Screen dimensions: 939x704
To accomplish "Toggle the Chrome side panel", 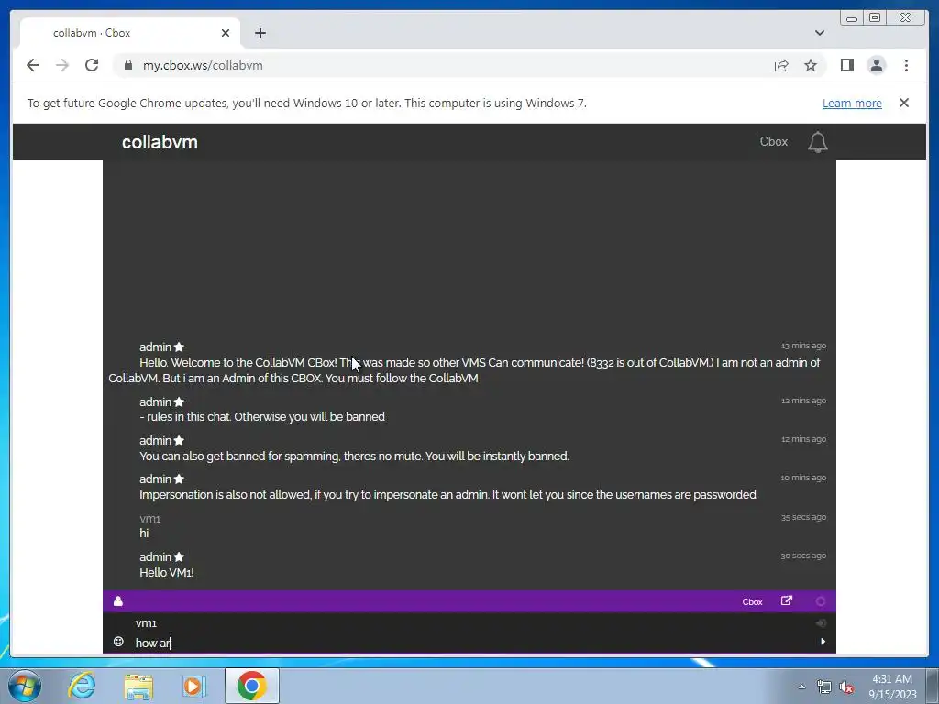I will [x=846, y=65].
